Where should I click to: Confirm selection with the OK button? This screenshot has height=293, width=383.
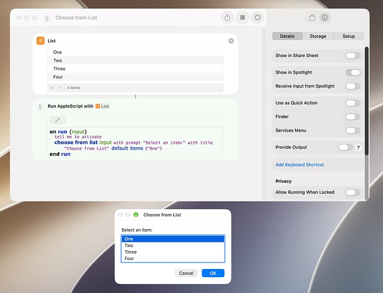pos(213,273)
